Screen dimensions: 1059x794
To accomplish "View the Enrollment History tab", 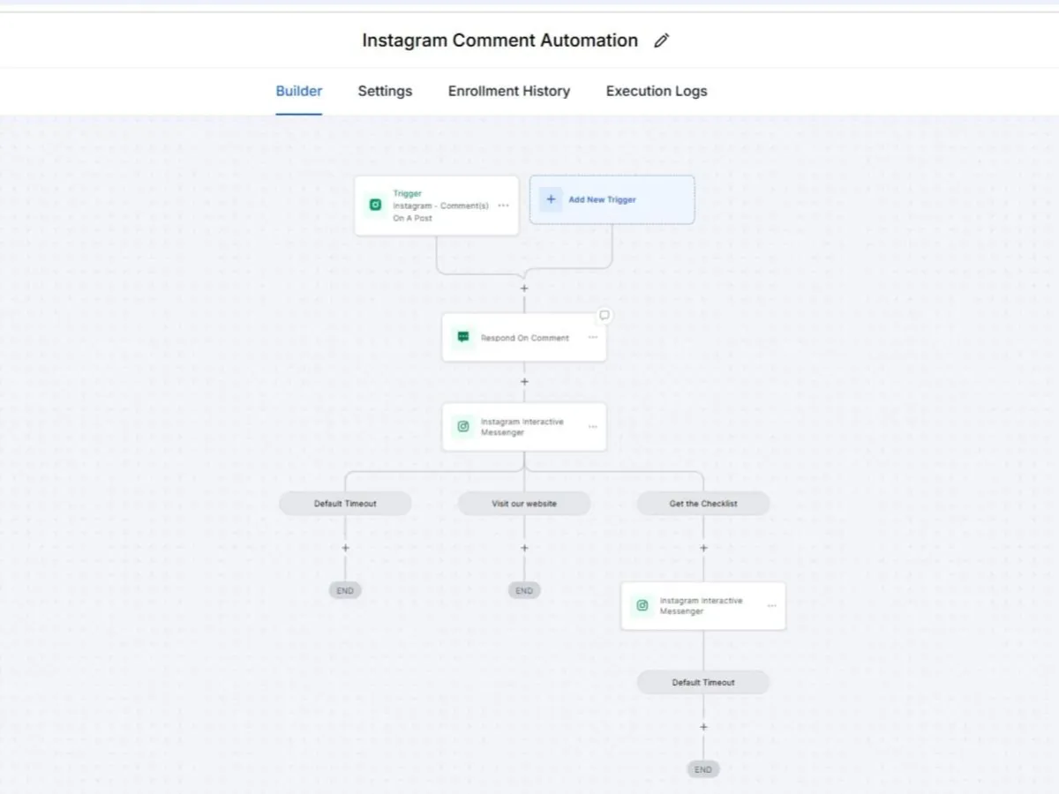I will pos(509,91).
